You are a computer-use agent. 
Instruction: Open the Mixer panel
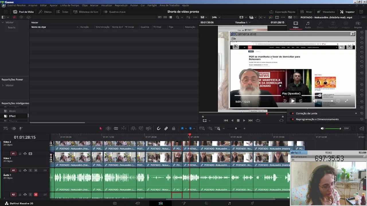point(306,12)
